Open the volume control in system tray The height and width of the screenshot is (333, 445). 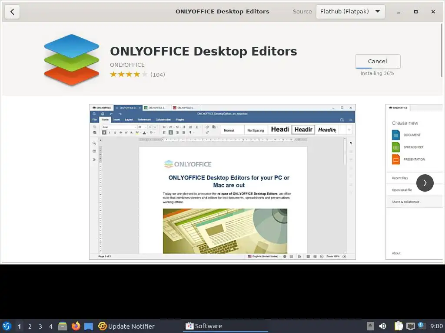pos(382,326)
